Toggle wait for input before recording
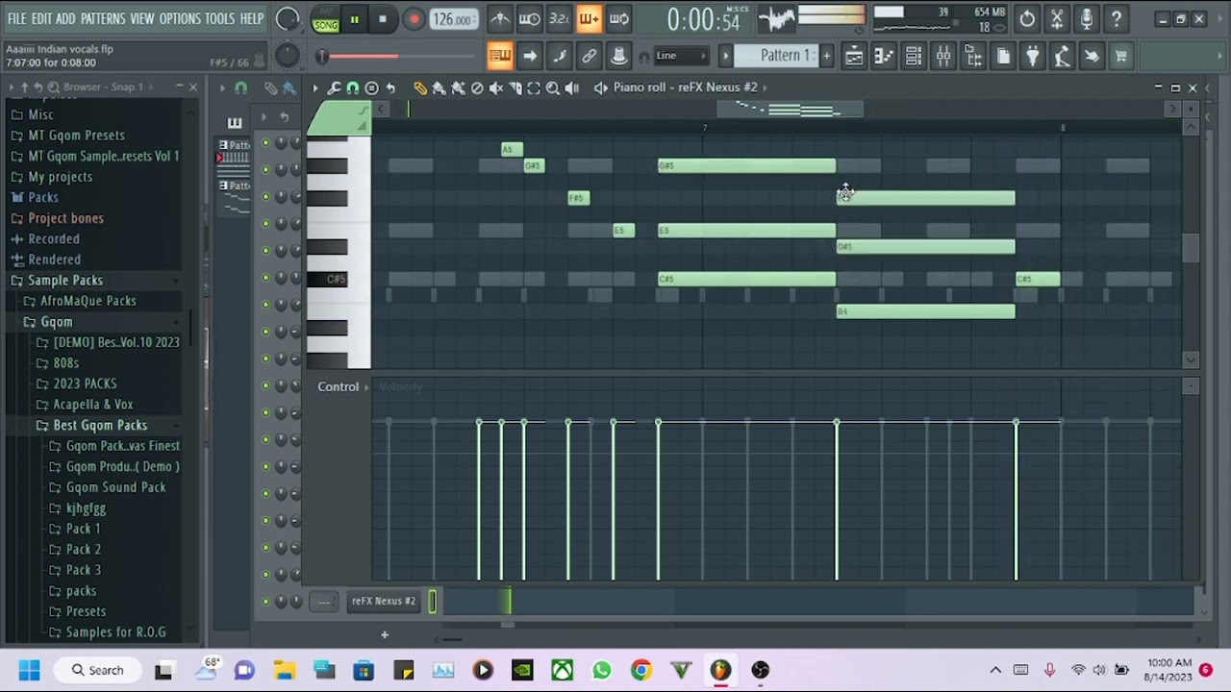 [x=530, y=18]
